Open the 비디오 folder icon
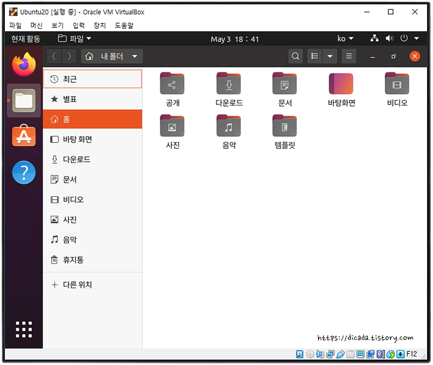 [397, 83]
